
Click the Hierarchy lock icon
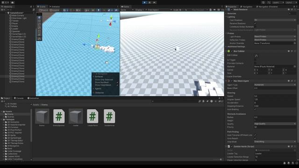(x=31, y=7)
